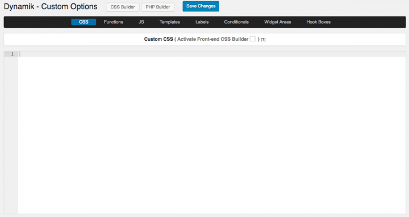Open the [?] help link
The width and height of the screenshot is (409, 217).
coord(263,40)
